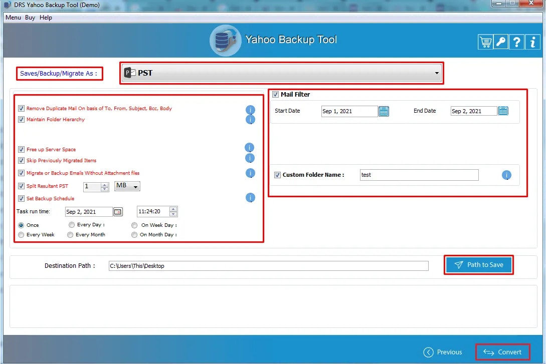546x364 pixels.
Task: Click the End Date field
Action: pos(474,111)
